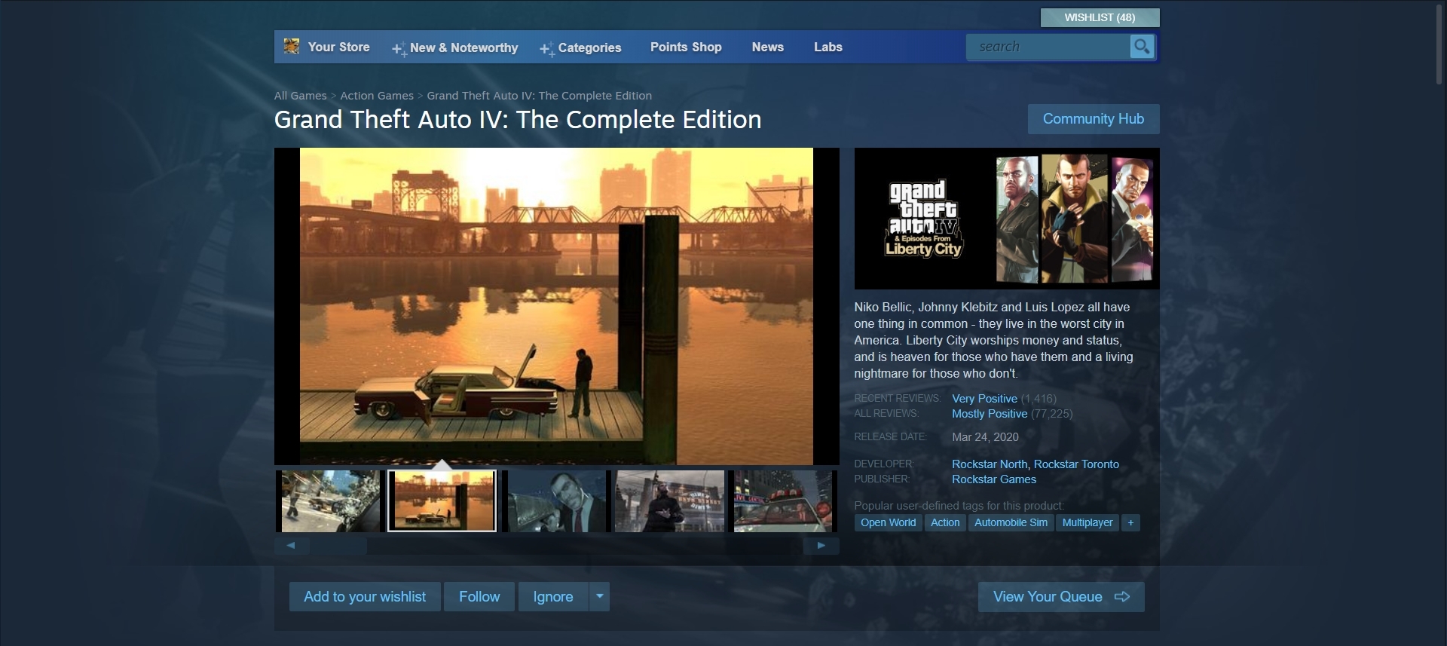Open the Points Shop tab

[x=686, y=47]
